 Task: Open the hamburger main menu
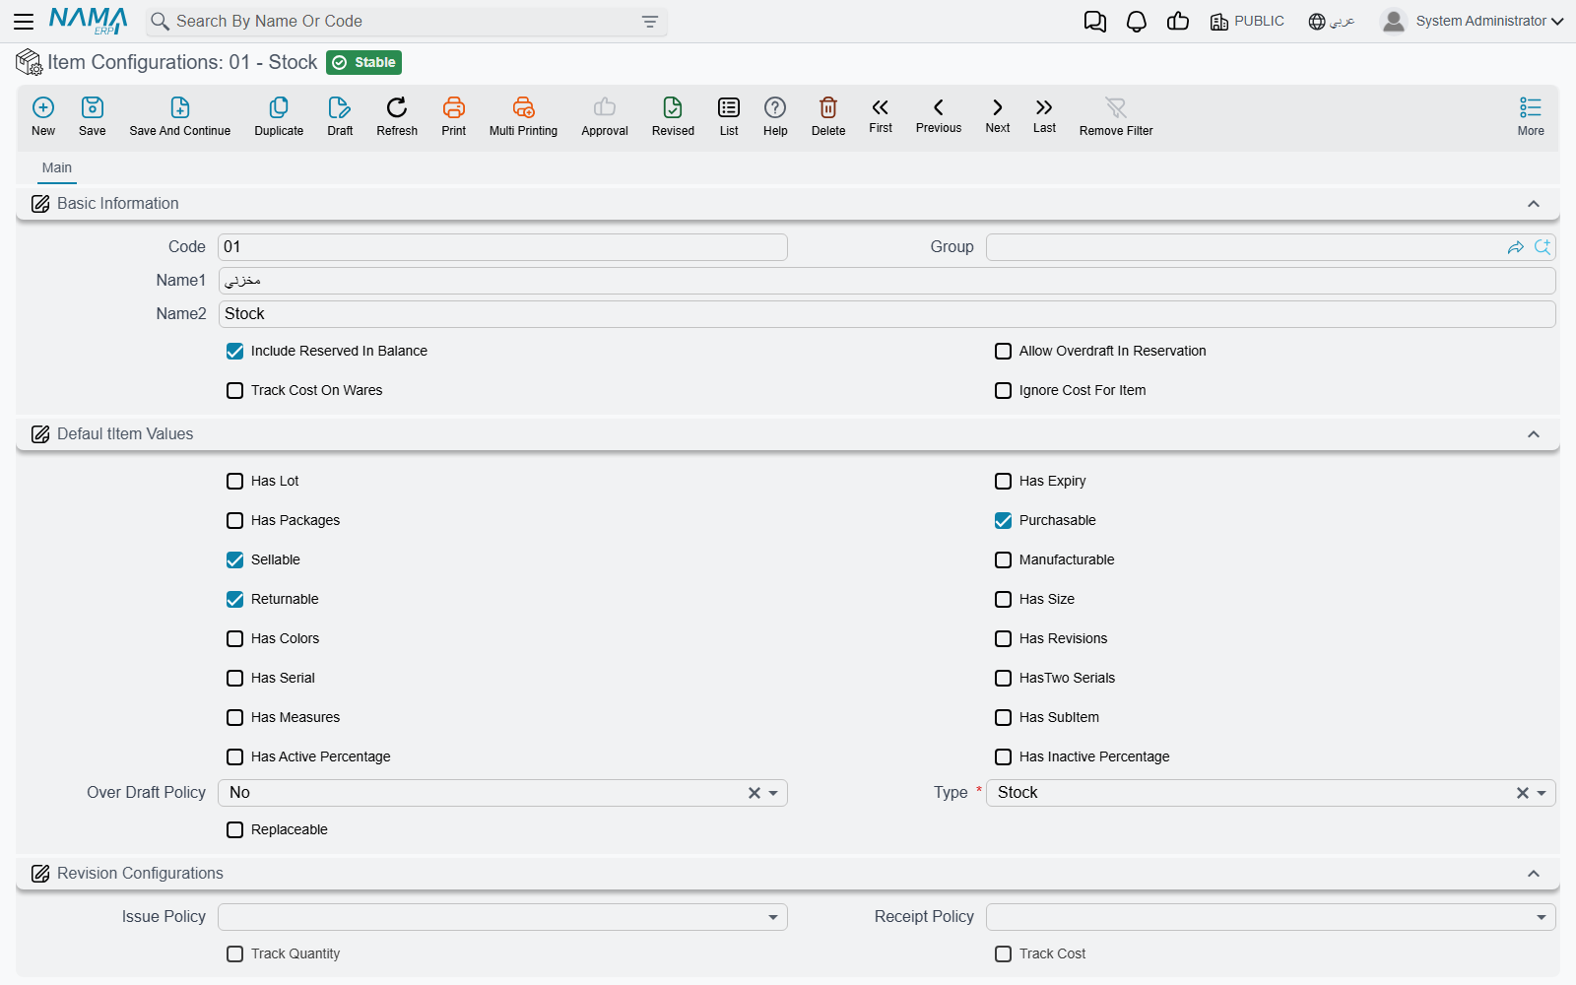(24, 21)
